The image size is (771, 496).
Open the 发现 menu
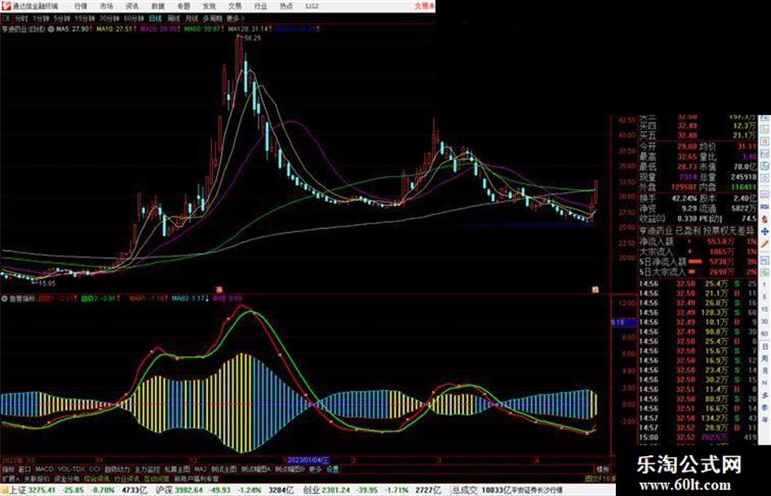point(209,6)
